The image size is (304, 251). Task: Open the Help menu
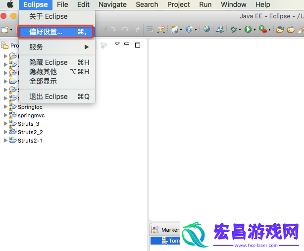point(263,4)
